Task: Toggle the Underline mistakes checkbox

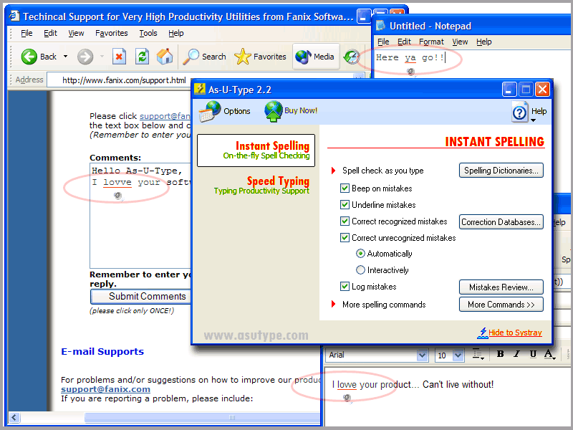Action: pyautogui.click(x=345, y=205)
